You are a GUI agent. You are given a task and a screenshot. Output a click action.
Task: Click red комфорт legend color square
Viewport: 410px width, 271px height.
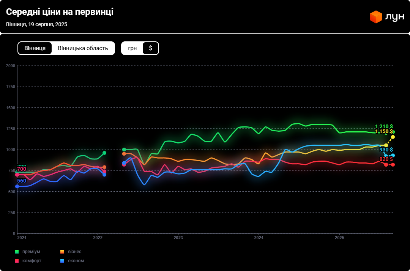17,261
